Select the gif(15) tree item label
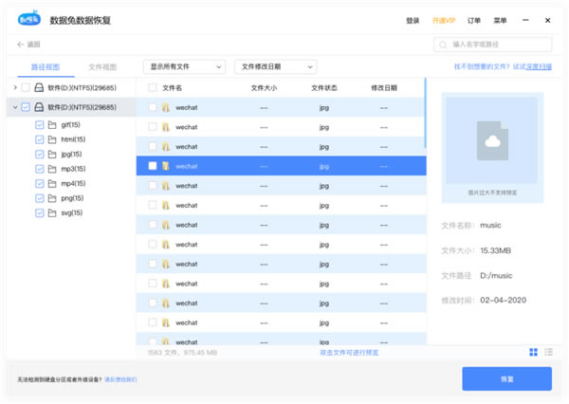 coord(70,125)
